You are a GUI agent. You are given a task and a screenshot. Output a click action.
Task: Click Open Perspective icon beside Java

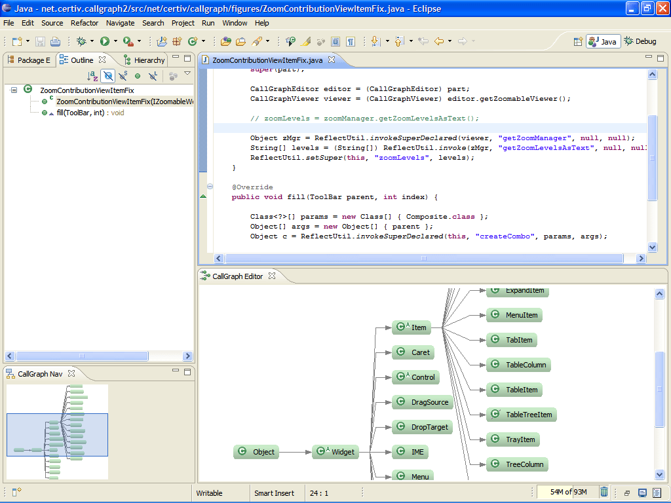578,41
